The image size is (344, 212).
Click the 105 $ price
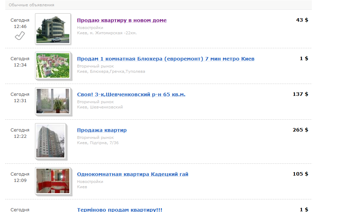click(x=300, y=174)
